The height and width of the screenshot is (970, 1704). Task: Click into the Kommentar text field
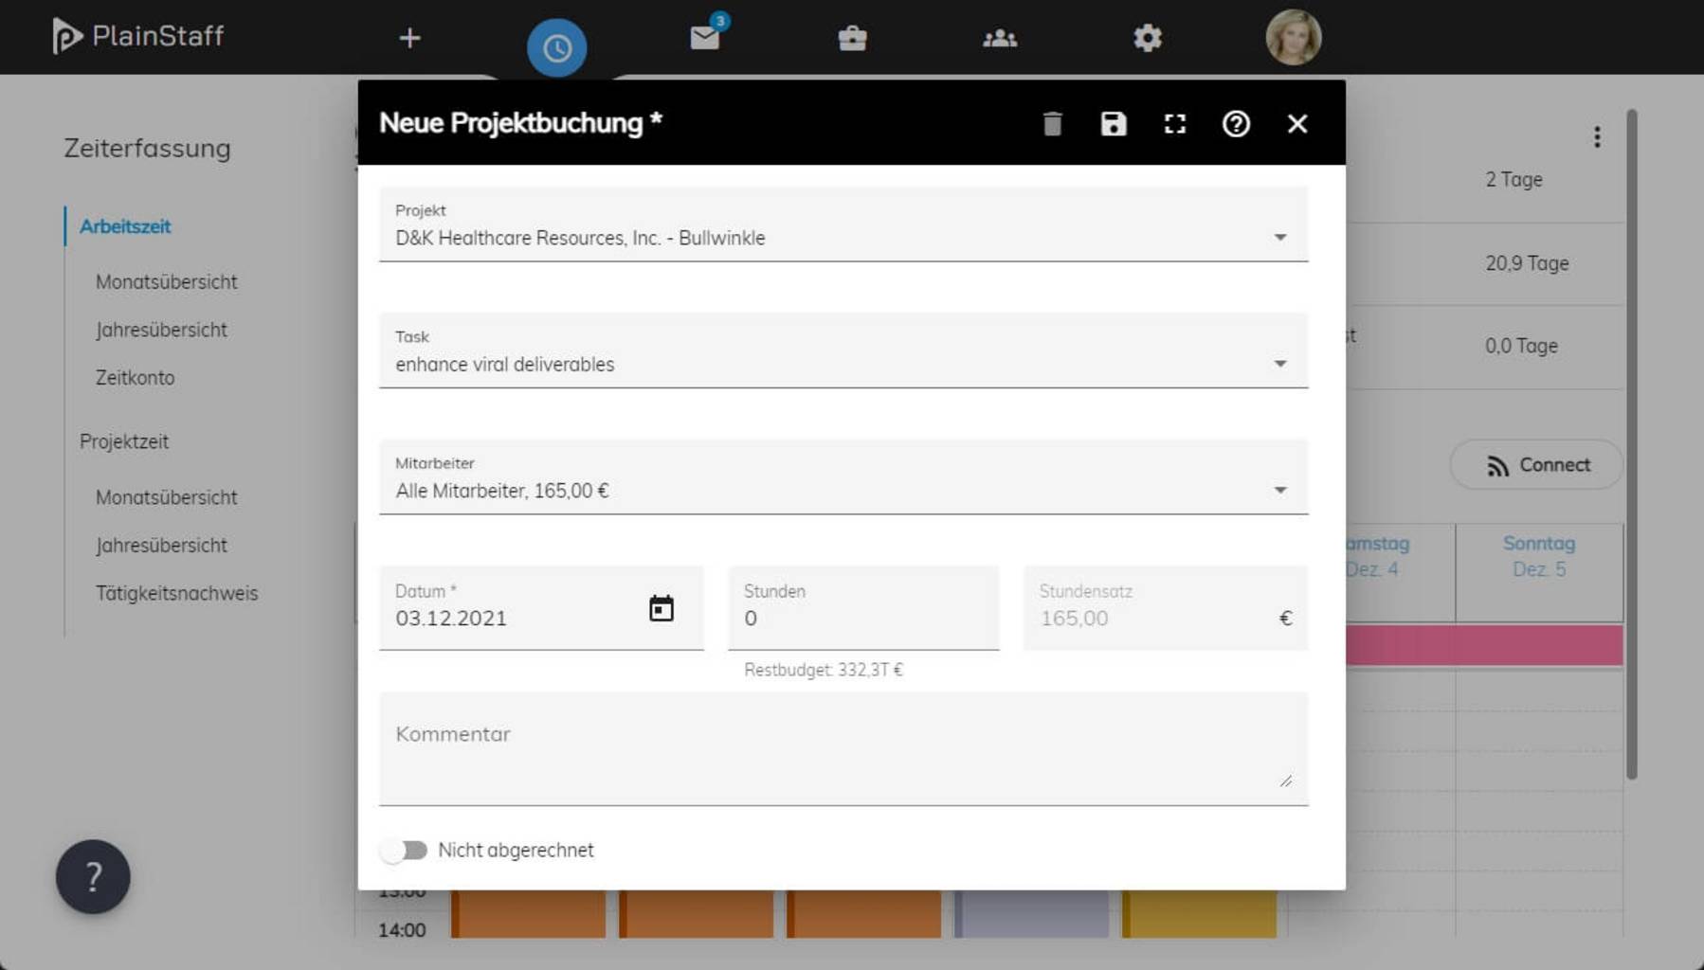(x=843, y=748)
